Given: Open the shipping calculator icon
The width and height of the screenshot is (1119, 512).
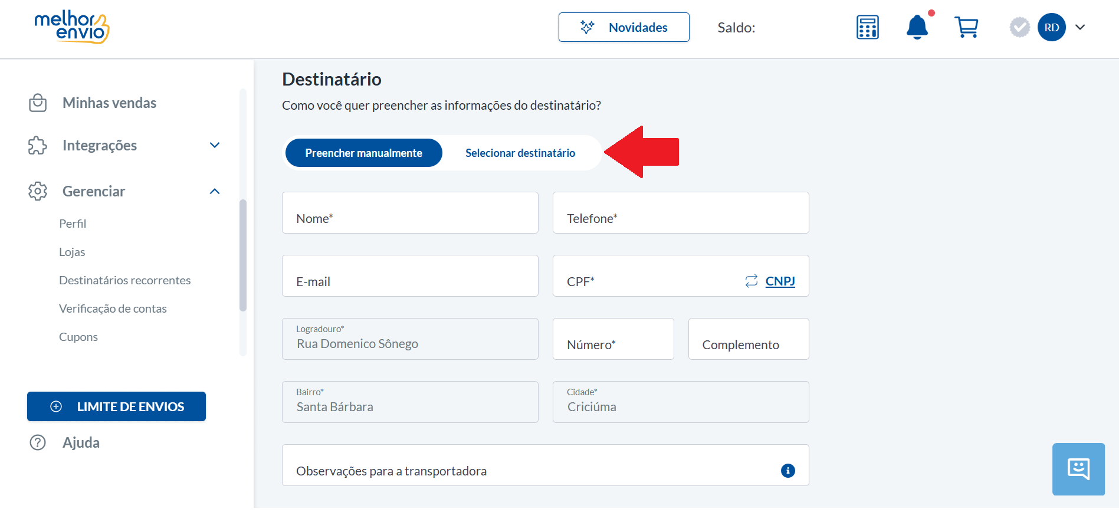Looking at the screenshot, I should (x=868, y=27).
